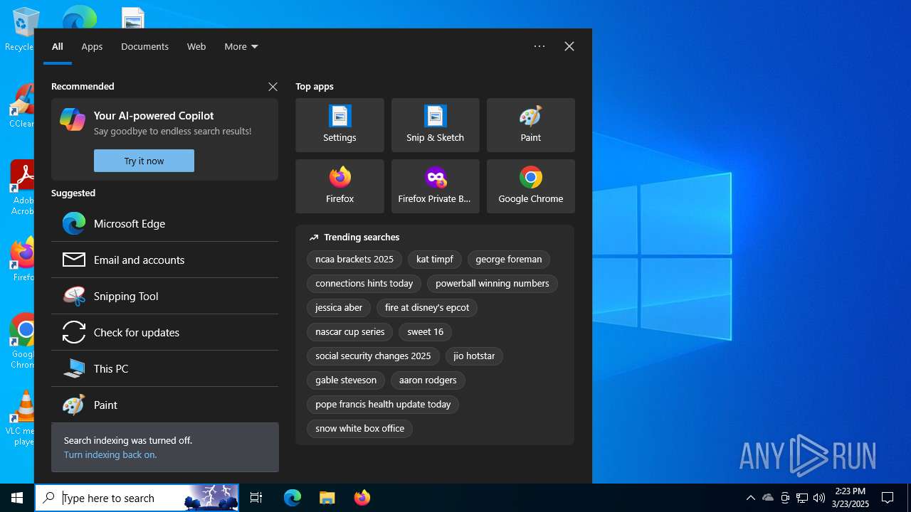
Task: Search sweet 16 trending
Action: click(x=426, y=332)
